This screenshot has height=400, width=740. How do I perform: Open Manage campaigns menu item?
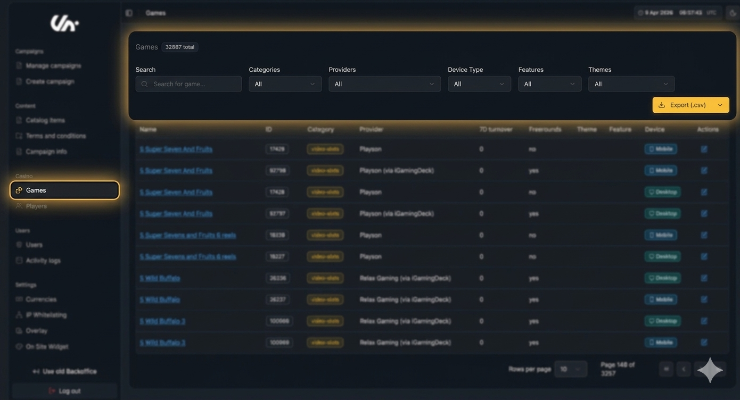[53, 65]
